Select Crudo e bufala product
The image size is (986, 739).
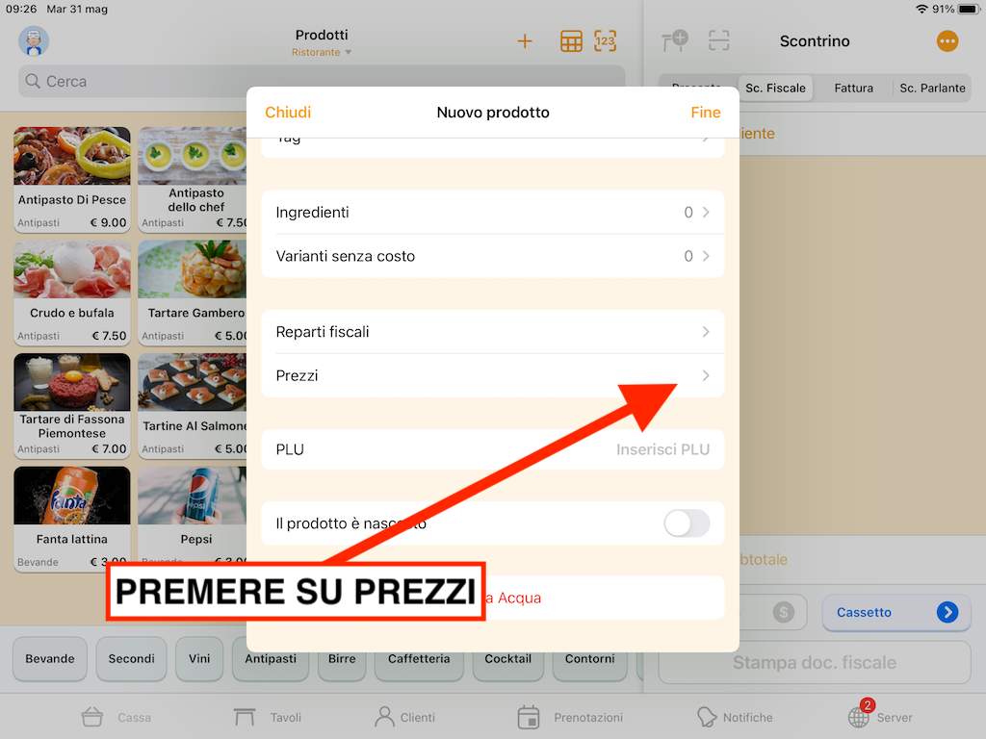point(71,293)
